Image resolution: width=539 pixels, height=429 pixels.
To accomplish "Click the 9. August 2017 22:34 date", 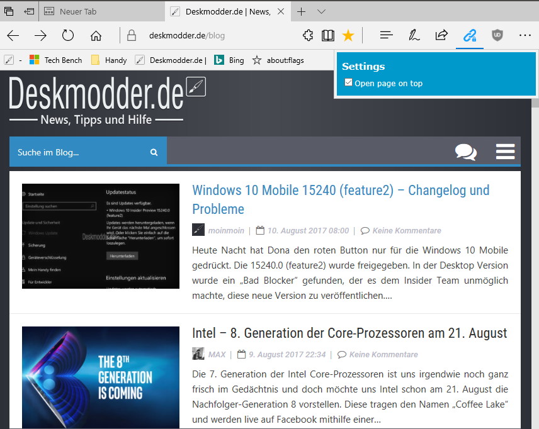I will coord(287,355).
